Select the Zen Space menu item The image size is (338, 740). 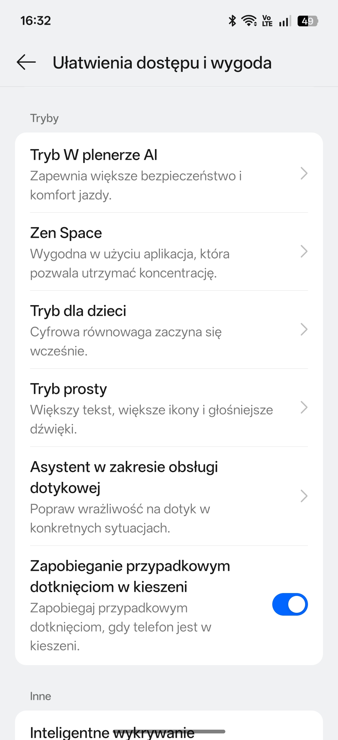[130, 252]
